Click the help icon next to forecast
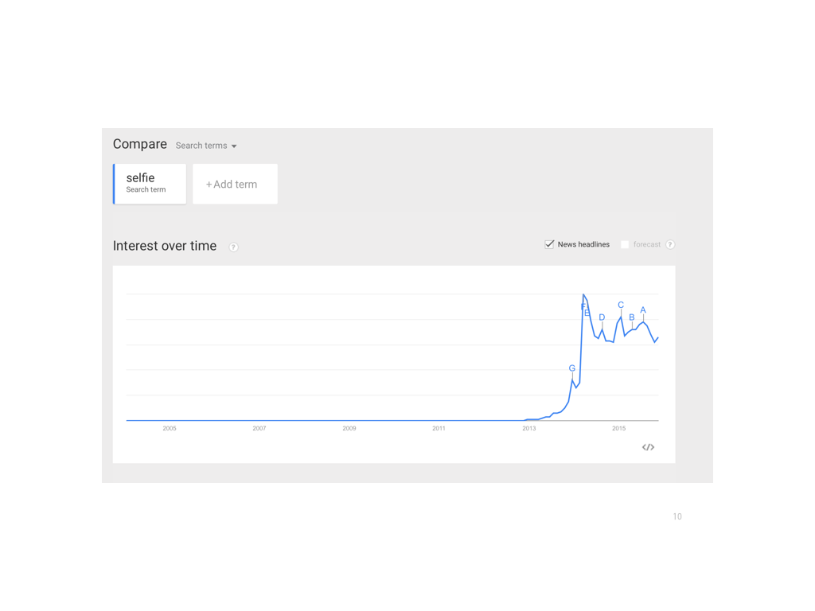 (x=670, y=245)
